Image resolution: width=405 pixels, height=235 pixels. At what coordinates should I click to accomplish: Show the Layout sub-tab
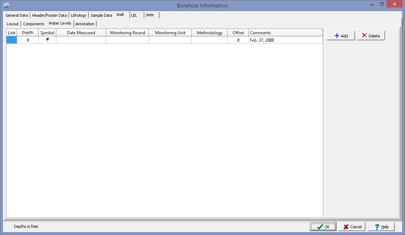[13, 24]
